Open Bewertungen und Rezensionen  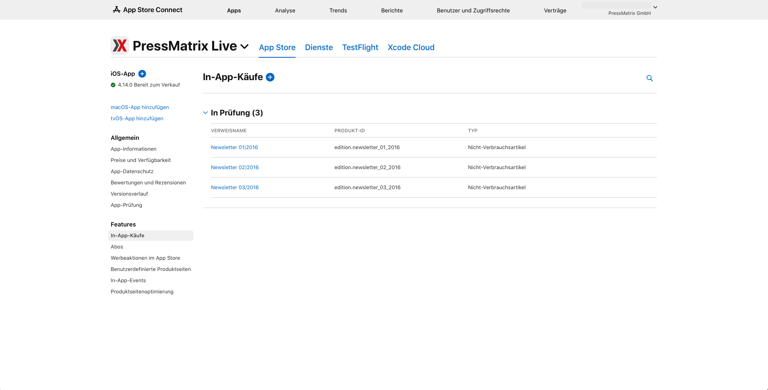(148, 183)
